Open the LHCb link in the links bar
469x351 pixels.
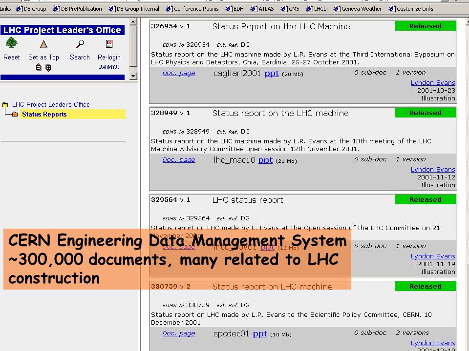coord(320,9)
